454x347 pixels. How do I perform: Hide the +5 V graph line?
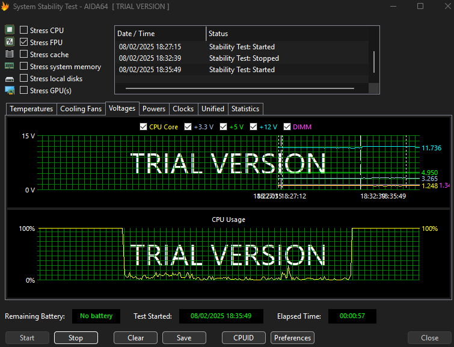coord(223,127)
